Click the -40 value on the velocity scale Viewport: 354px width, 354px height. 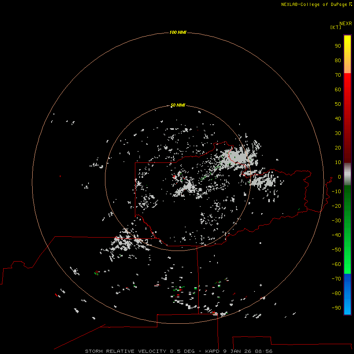(336, 235)
